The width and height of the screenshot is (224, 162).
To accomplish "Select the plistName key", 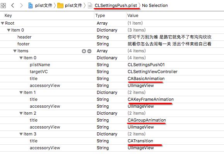I will pos(40,65).
